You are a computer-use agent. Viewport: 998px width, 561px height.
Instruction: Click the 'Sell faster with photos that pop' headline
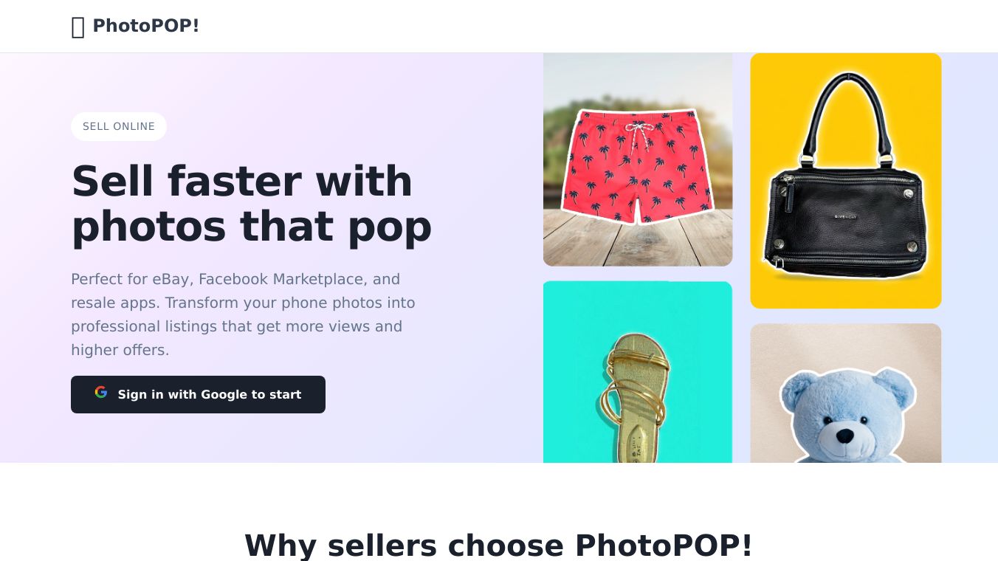pos(251,203)
